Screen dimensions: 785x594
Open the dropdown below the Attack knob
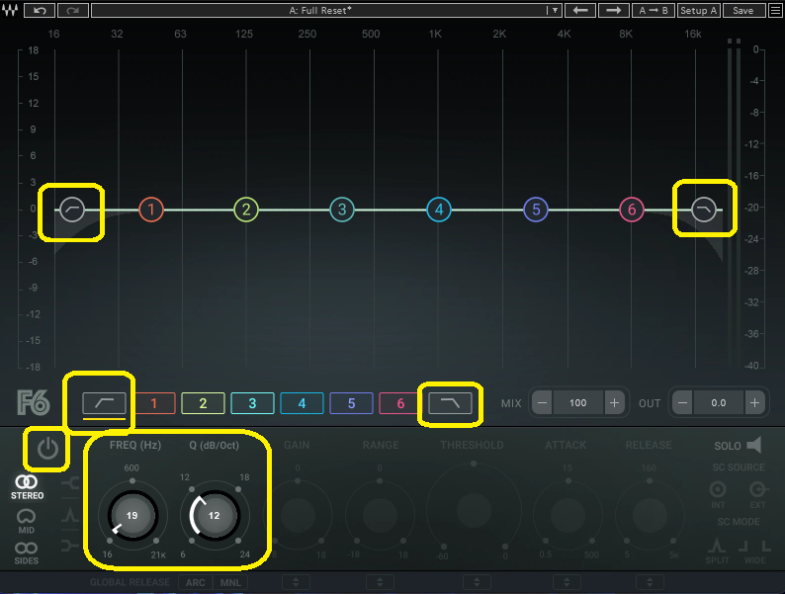tap(566, 582)
